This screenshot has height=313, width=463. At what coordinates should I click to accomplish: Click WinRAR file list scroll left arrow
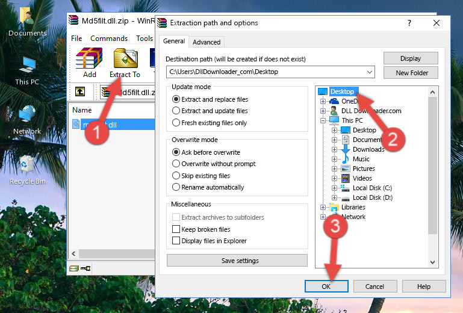(x=74, y=253)
